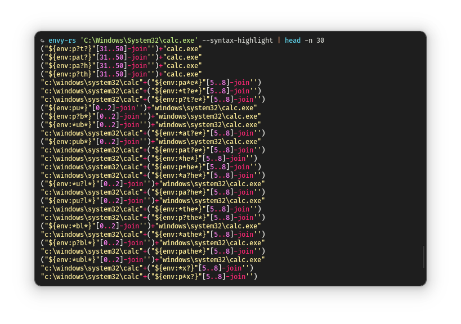Select output line containing ${env:*x?}
461x324 pixels.
coord(147,268)
